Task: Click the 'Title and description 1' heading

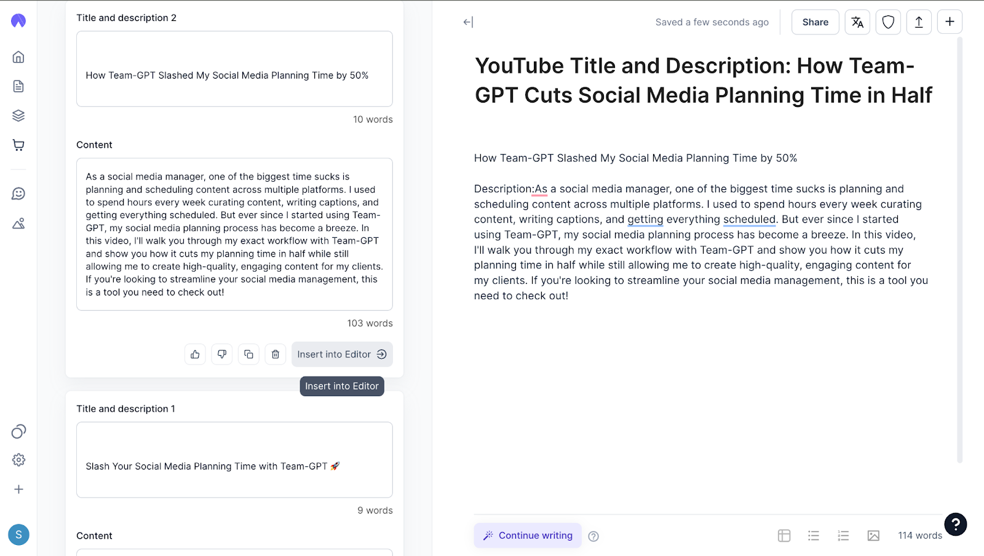Action: 125,409
